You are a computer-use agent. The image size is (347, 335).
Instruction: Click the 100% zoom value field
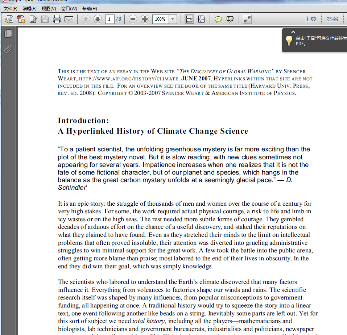click(160, 19)
